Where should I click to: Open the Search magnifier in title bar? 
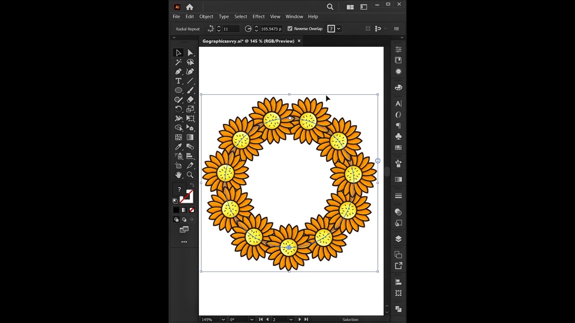pyautogui.click(x=330, y=7)
